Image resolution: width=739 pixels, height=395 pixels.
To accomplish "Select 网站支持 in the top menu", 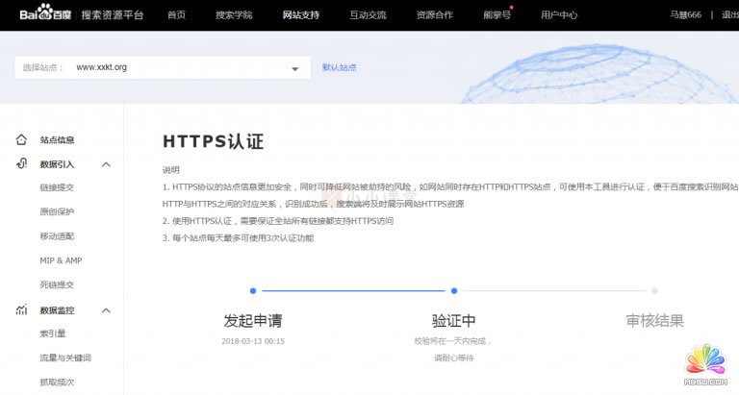I will pos(300,15).
